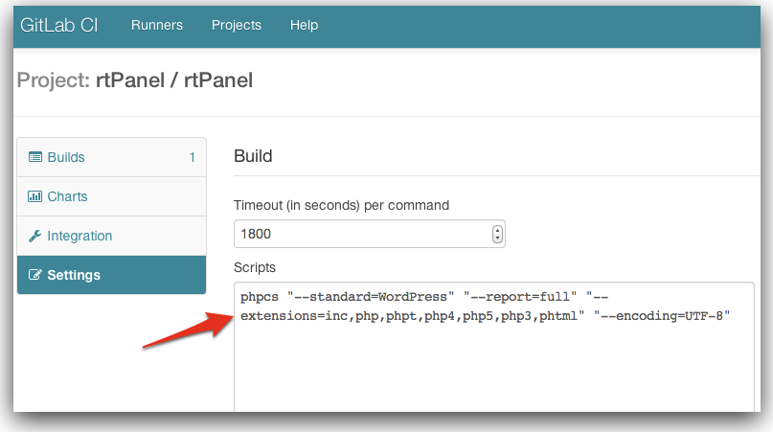773x432 pixels.
Task: Select the Builds sidebar tab
Action: [111, 157]
